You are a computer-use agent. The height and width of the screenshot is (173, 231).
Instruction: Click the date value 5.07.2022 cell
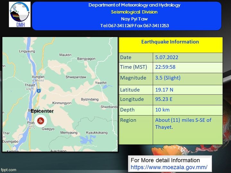[167, 58]
